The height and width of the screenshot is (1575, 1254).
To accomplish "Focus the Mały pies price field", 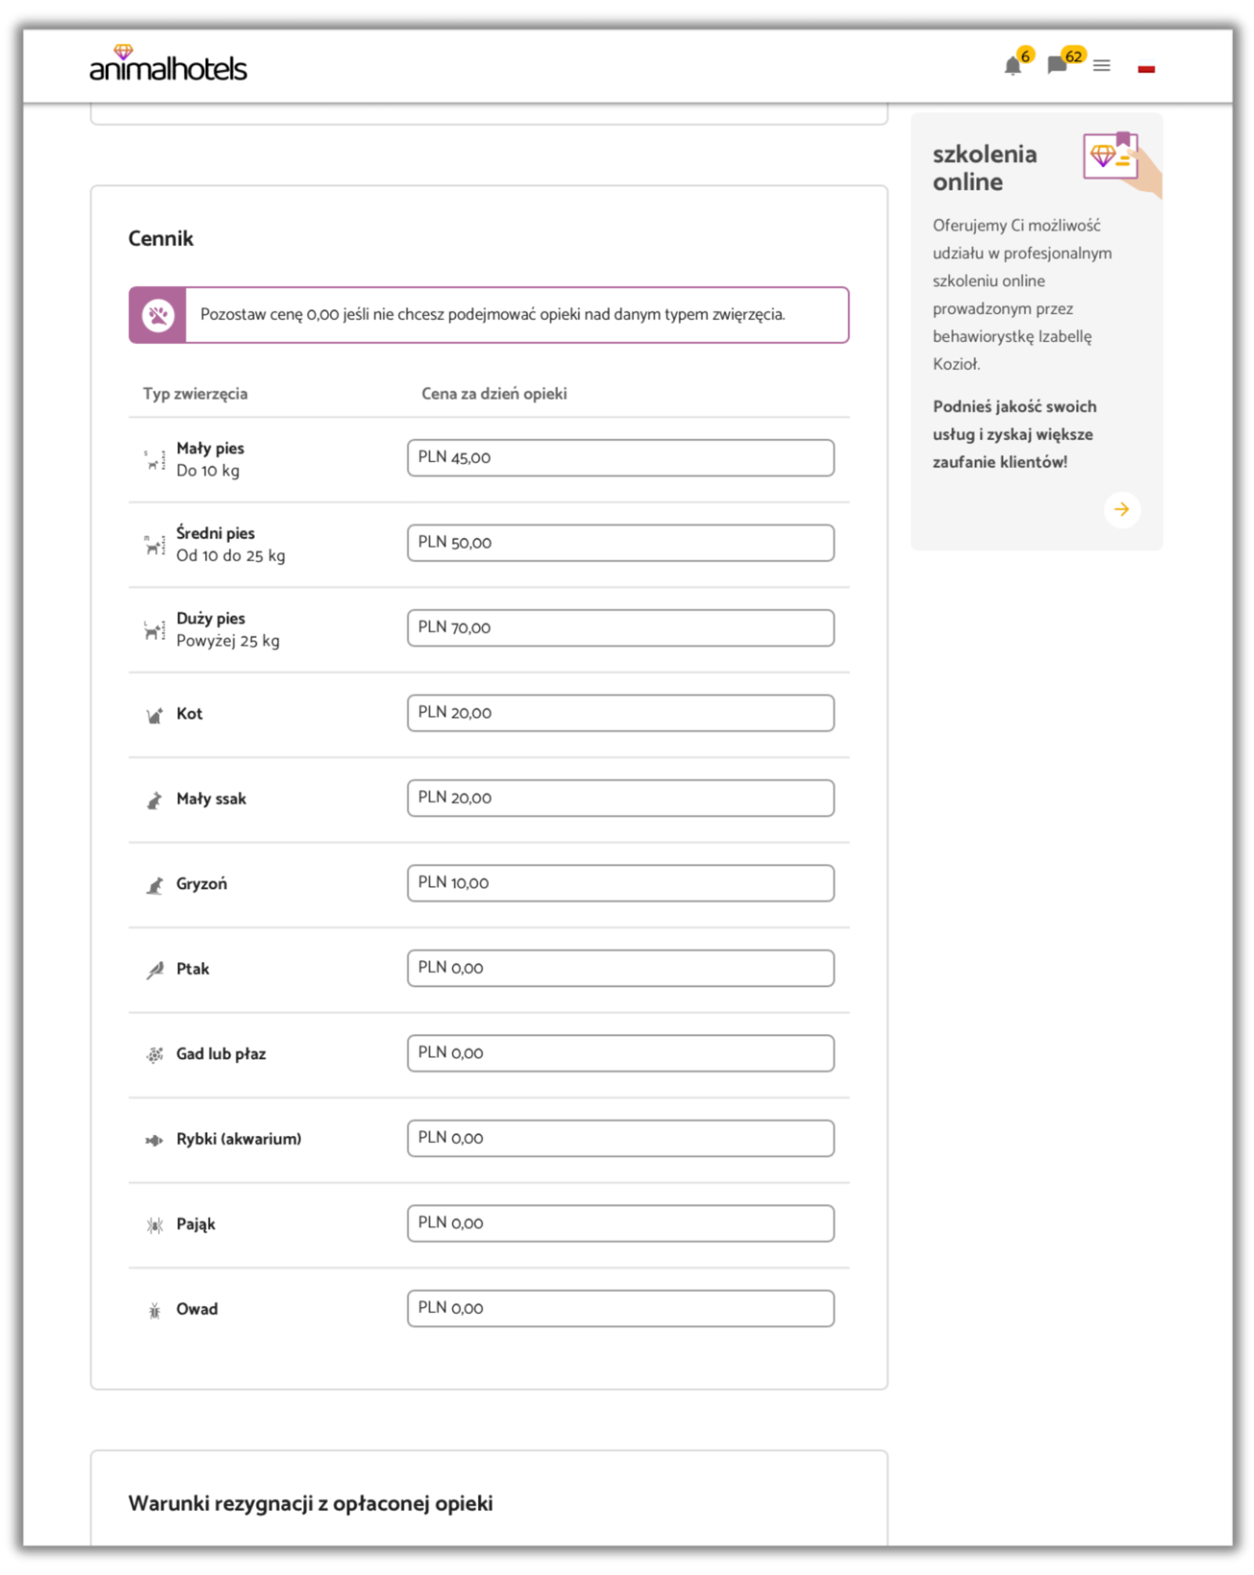I will tap(620, 458).
